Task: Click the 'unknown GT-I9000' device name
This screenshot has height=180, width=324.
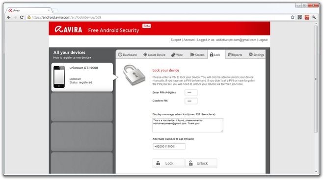Action: pyautogui.click(x=83, y=68)
